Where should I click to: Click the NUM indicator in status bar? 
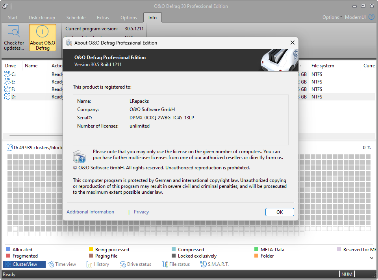tap(346, 274)
